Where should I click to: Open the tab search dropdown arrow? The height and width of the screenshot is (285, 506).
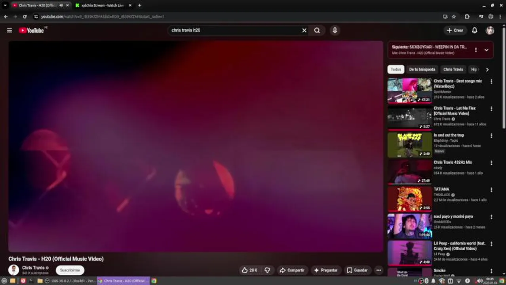click(5, 6)
